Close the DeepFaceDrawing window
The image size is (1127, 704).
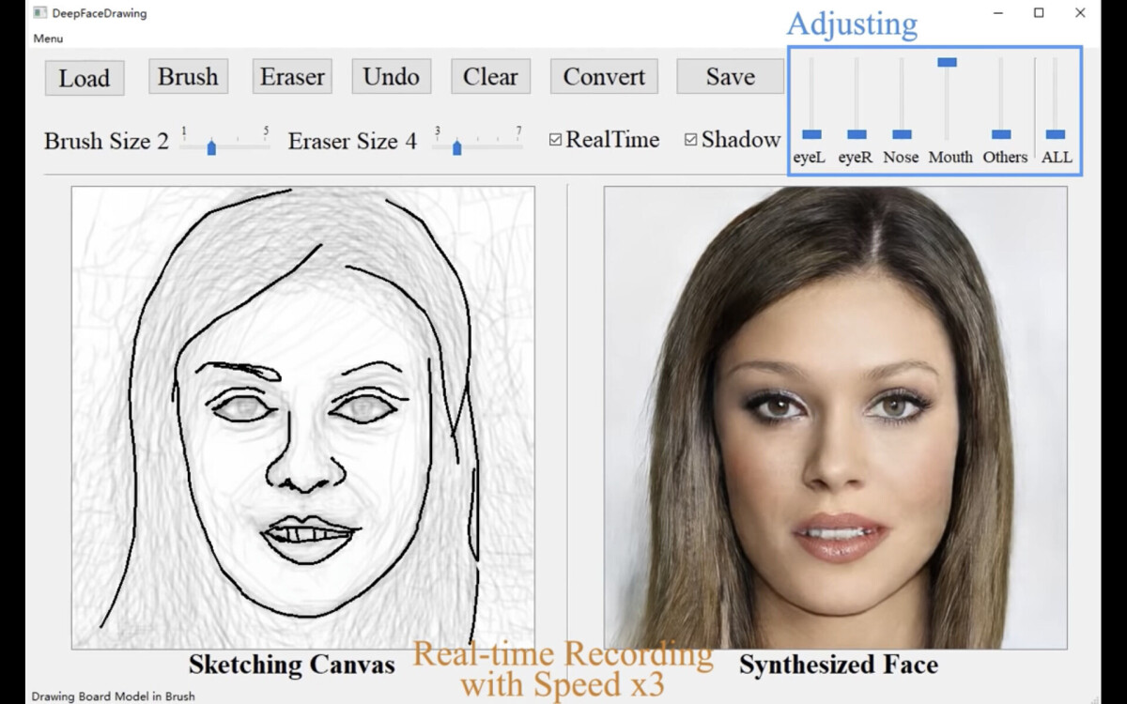[1080, 13]
